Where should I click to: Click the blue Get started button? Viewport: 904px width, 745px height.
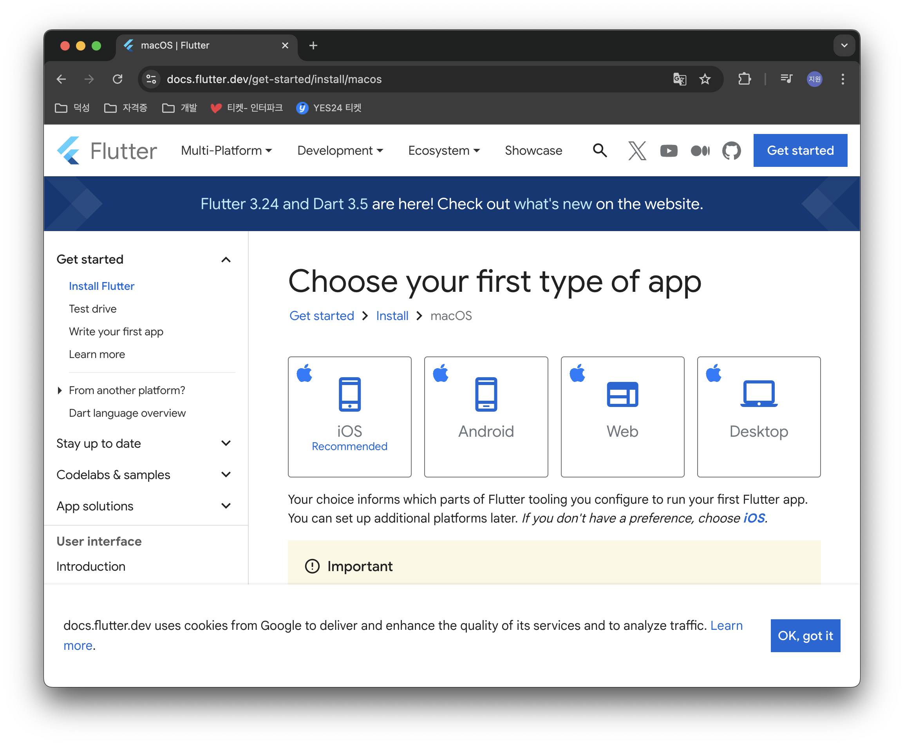click(x=800, y=151)
